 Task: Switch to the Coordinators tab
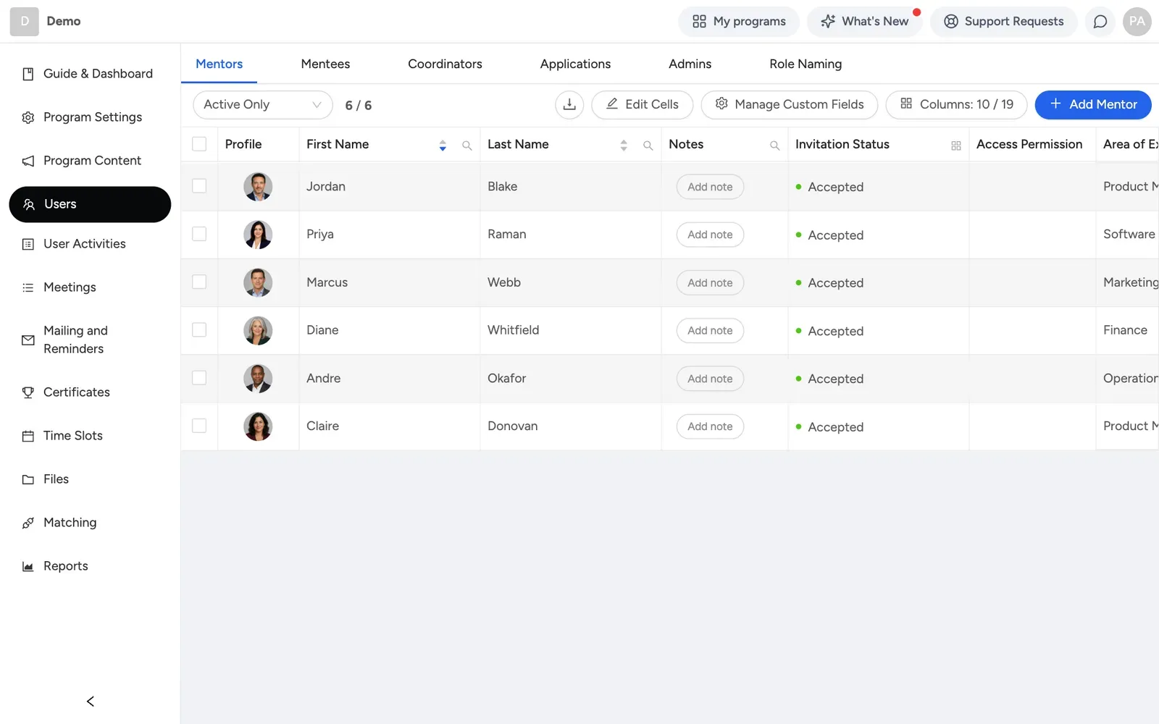click(445, 64)
